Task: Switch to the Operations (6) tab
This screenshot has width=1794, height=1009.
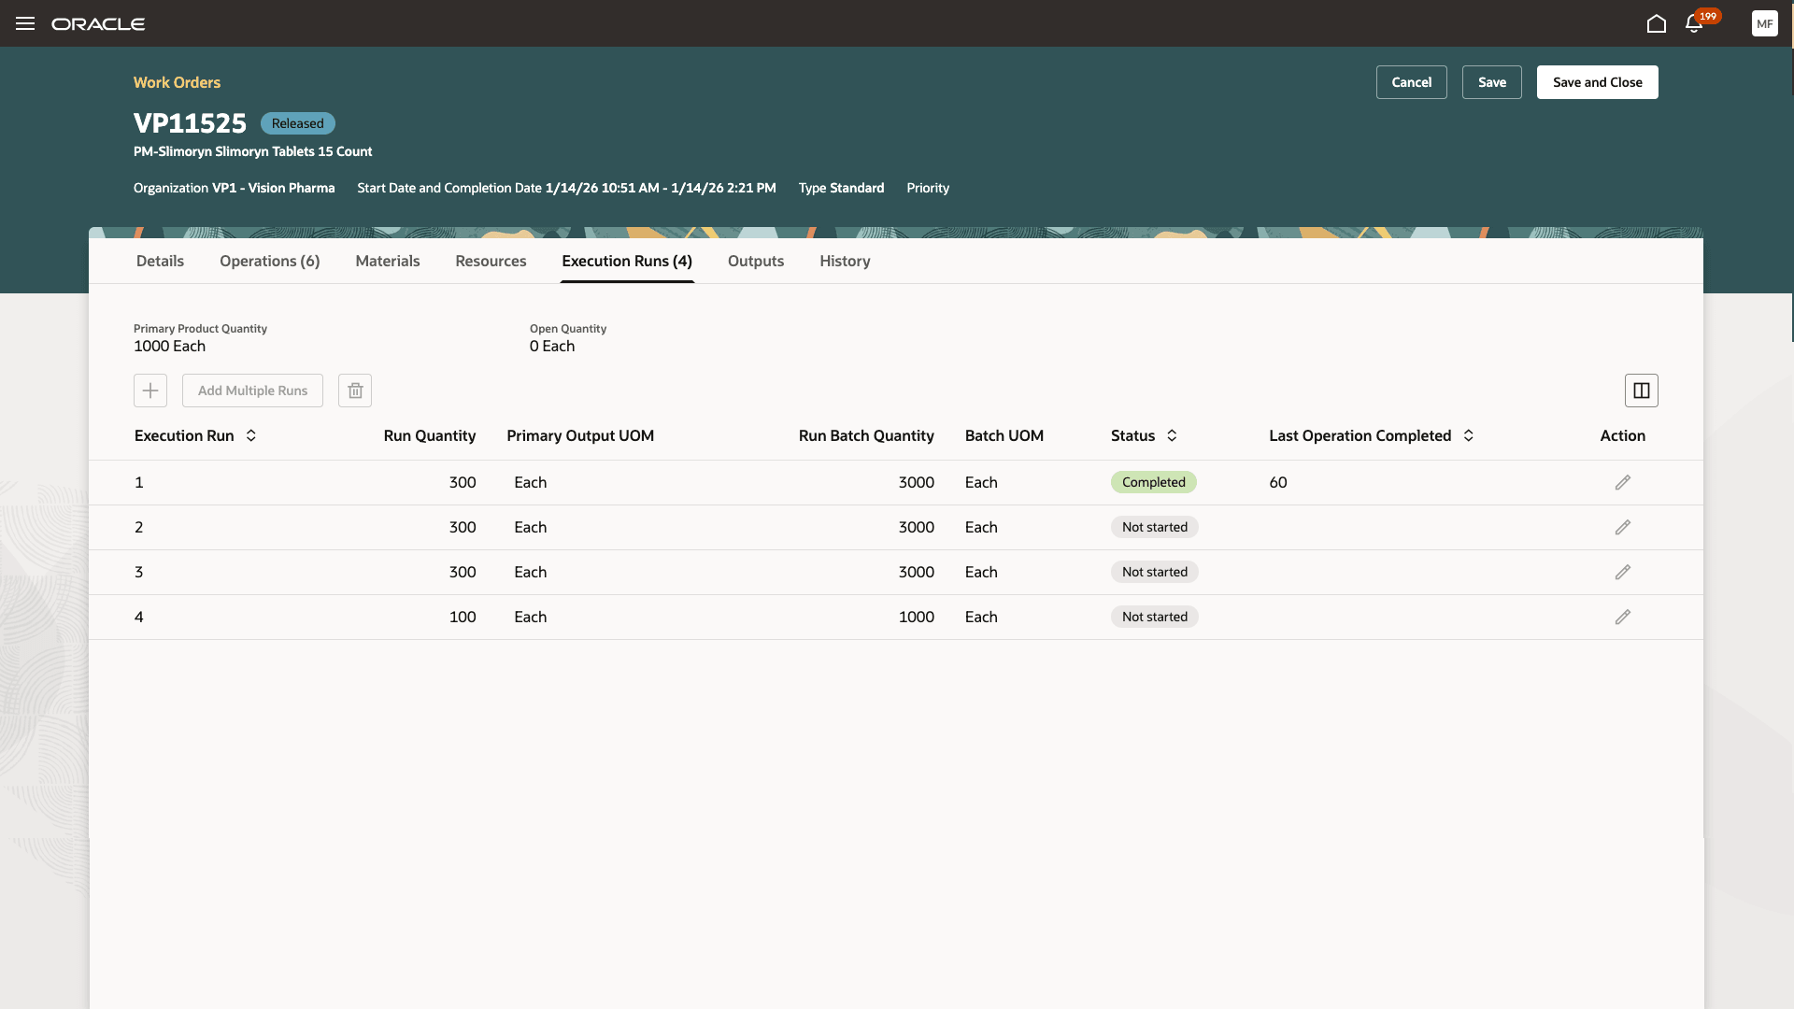Action: click(x=269, y=261)
